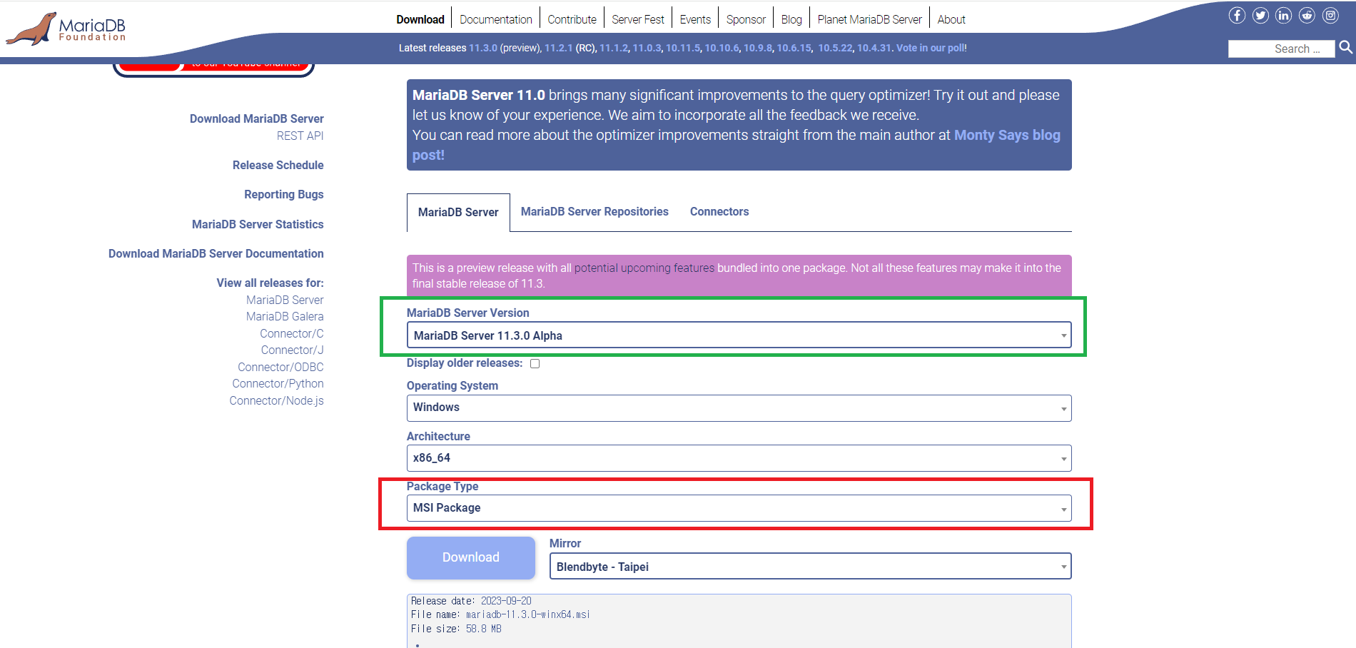The width and height of the screenshot is (1356, 648).
Task: Open the 10.11.5 release link
Action: (683, 48)
